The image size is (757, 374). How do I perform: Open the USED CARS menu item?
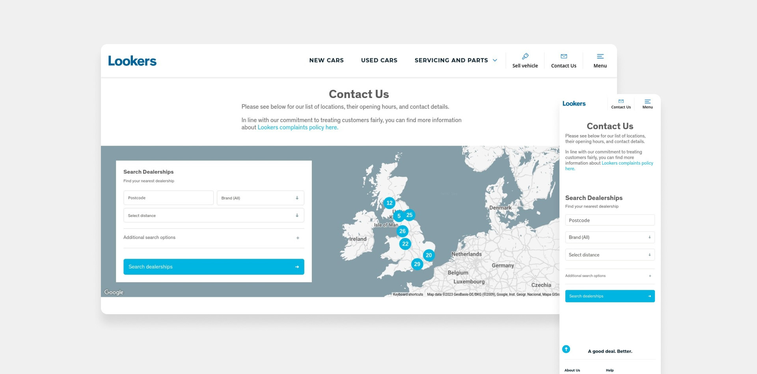(379, 60)
